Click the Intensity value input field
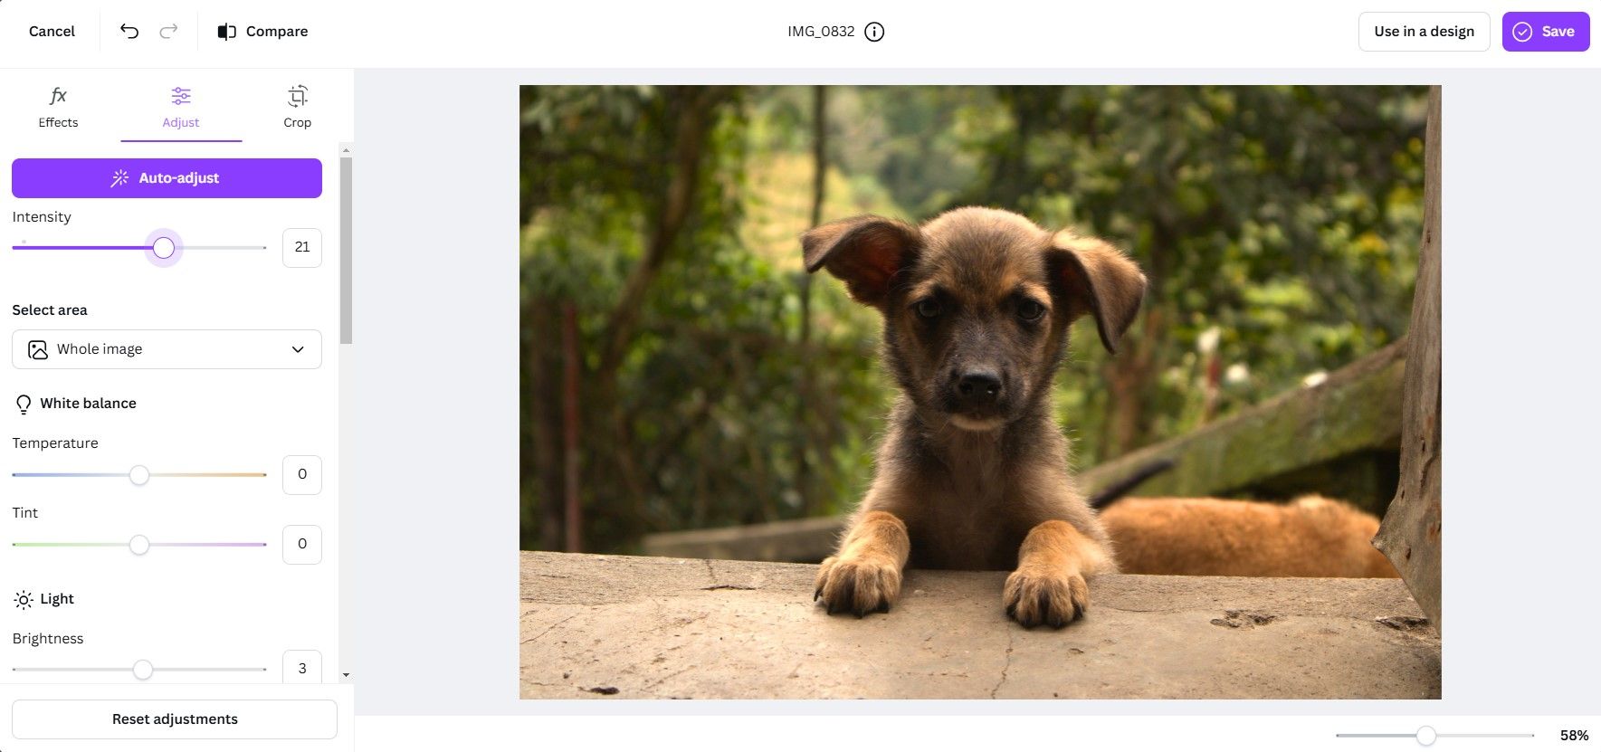Viewport: 1601px width, 752px height. (302, 247)
